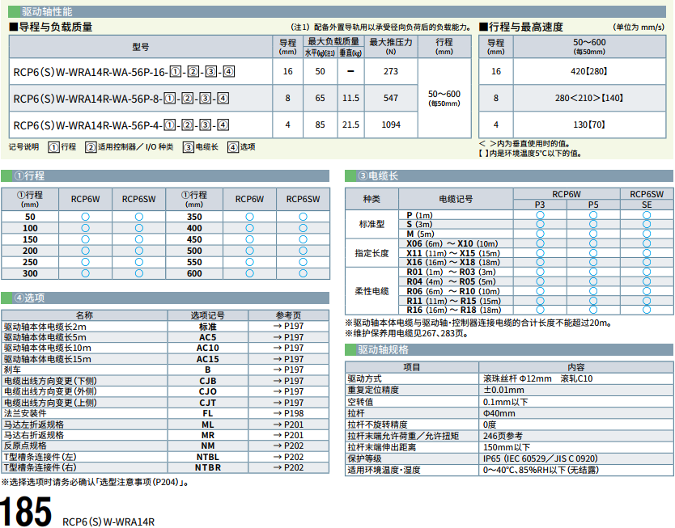Click the page number 185
675x528 pixels.
[26, 511]
